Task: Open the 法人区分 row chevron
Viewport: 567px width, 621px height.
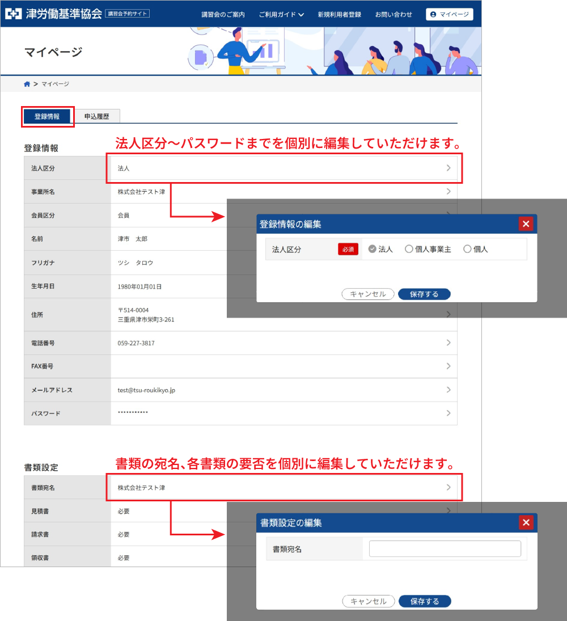Action: pyautogui.click(x=448, y=168)
